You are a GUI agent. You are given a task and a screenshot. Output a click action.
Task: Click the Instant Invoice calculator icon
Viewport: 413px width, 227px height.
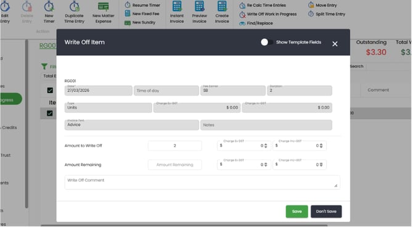177,6
